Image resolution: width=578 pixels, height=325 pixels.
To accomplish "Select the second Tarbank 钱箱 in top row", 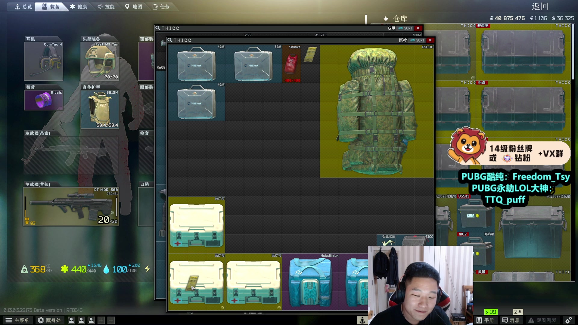I will (x=253, y=64).
